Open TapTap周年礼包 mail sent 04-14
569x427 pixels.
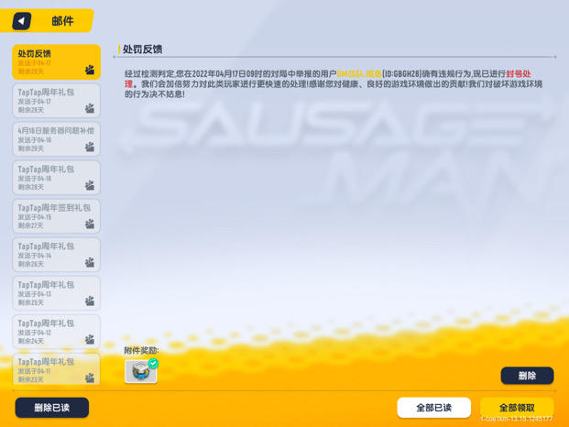56,255
